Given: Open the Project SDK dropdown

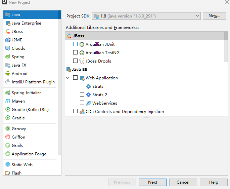Looking at the screenshot, I should [146, 16].
